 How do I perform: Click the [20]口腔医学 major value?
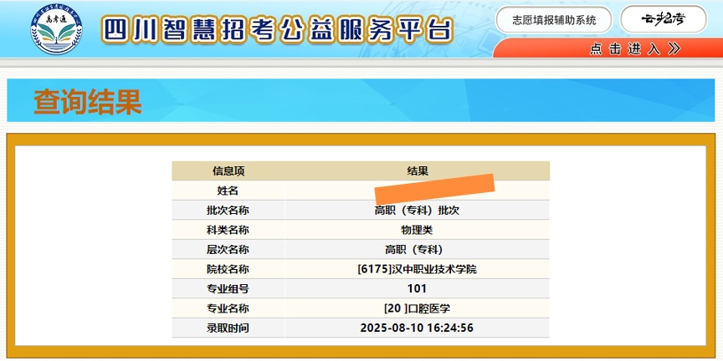417,308
